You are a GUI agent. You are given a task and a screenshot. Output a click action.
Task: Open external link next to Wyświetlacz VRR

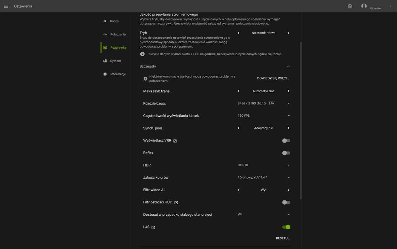(x=175, y=141)
